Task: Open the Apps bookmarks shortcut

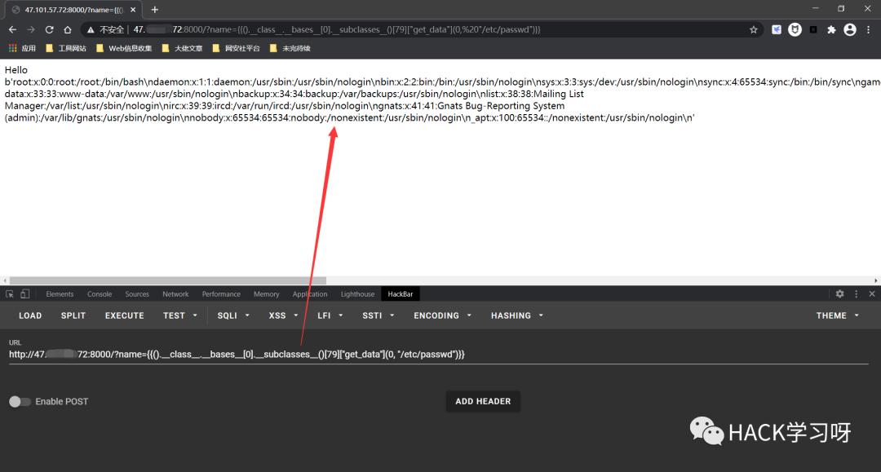Action: click(x=22, y=48)
